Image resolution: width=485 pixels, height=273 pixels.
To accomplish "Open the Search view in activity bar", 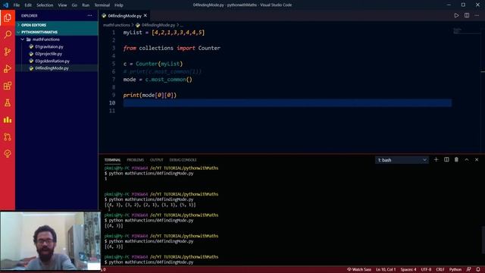I will click(x=8, y=34).
